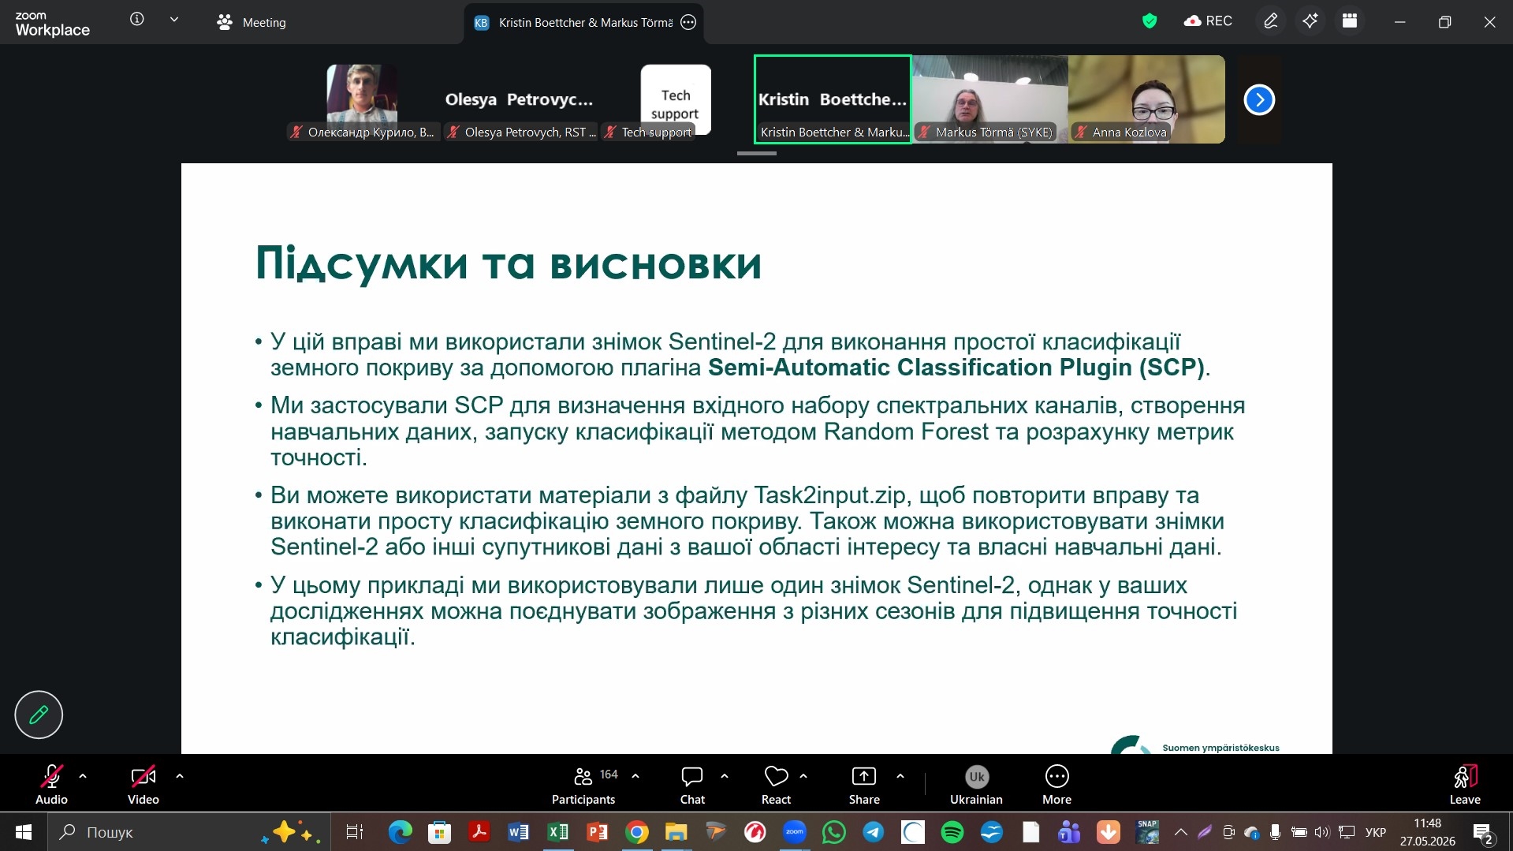The width and height of the screenshot is (1513, 851).
Task: Expand the Video settings arrow
Action: (180, 776)
